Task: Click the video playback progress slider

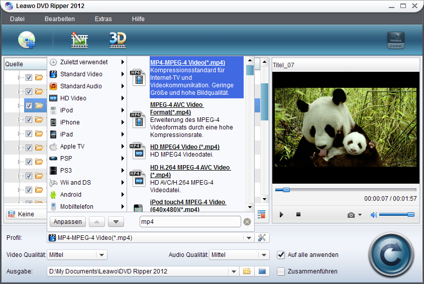Action: tap(346, 190)
